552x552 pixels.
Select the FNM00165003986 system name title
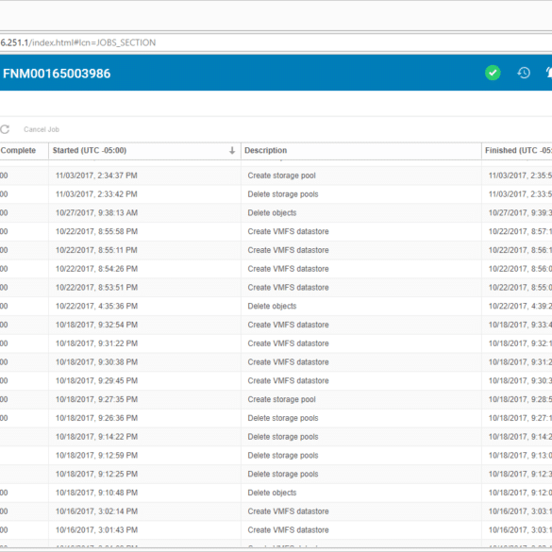(x=57, y=74)
